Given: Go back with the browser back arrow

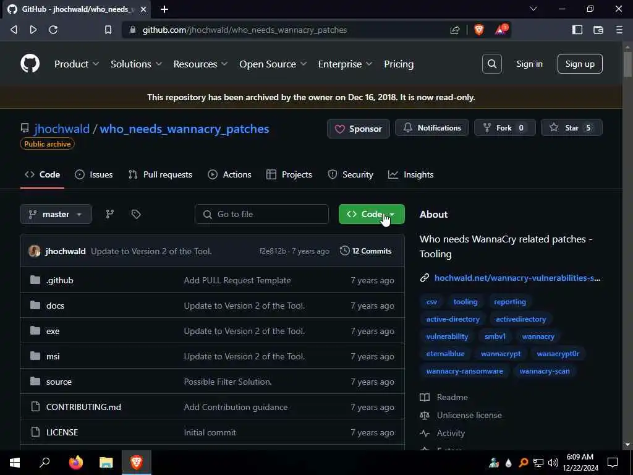Looking at the screenshot, I should pos(14,30).
